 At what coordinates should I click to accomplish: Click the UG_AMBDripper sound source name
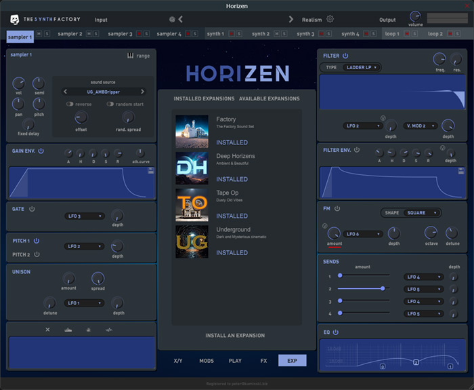(x=104, y=92)
